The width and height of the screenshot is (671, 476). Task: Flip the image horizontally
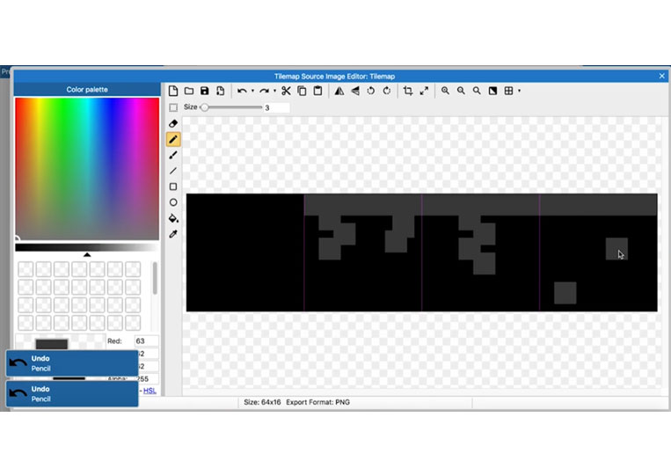point(339,91)
